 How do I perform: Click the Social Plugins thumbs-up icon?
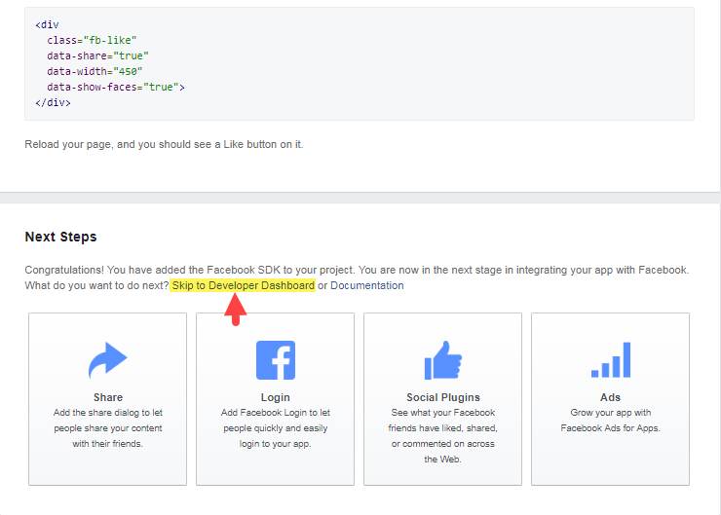442,360
